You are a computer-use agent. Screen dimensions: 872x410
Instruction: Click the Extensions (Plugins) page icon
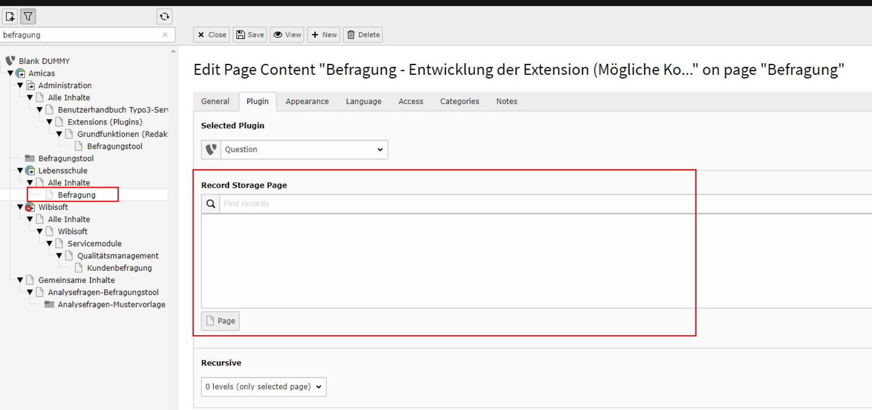pos(59,122)
